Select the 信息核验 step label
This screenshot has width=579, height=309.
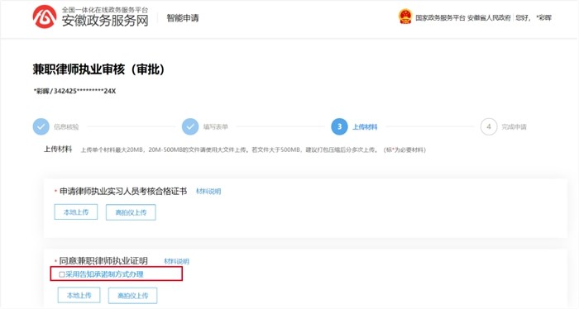(x=66, y=127)
